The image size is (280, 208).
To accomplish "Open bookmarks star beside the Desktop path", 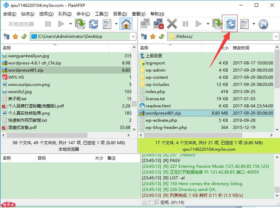I will click(x=15, y=36).
